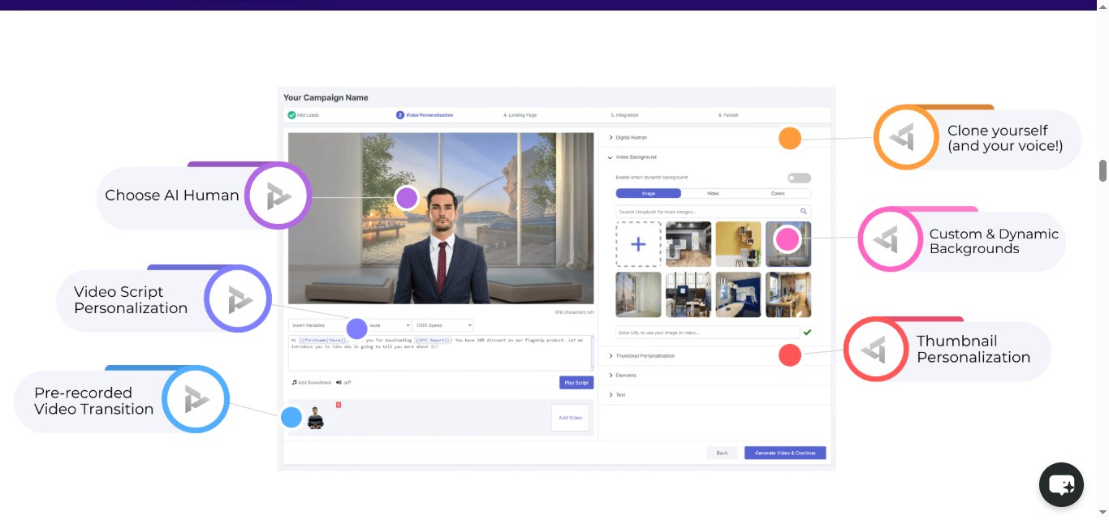This screenshot has height=520, width=1109.
Task: Click the Play Script button
Action: click(x=576, y=383)
